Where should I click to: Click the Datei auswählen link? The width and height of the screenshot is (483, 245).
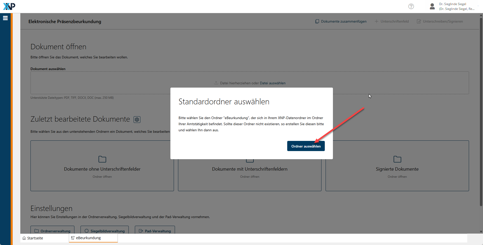pos(272,83)
